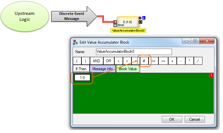
Task: Add the AND logical operator
Action: [x=97, y=61]
